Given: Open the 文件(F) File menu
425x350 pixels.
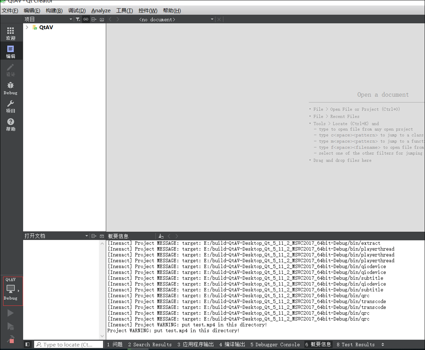Looking at the screenshot, I should [x=10, y=10].
